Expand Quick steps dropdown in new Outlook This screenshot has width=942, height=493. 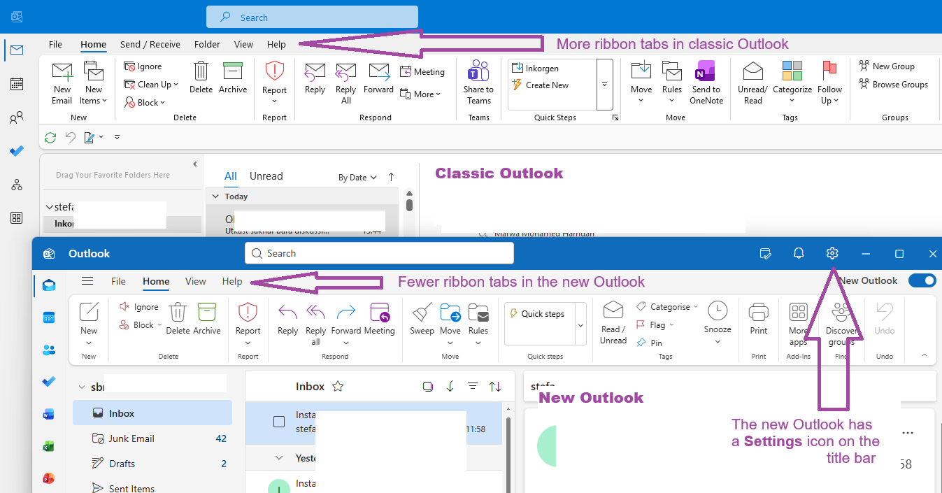pos(580,324)
